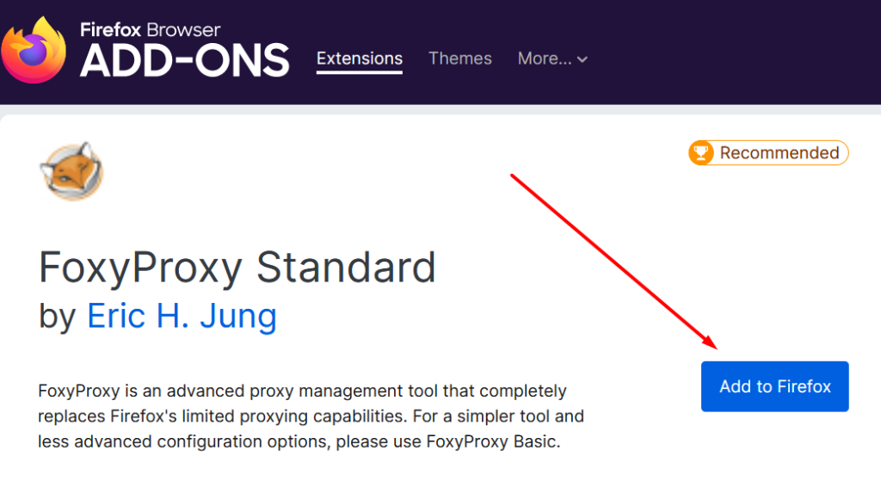Screen dimensions: 881x481
Task: Switch to the Extensions tab
Action: point(360,59)
